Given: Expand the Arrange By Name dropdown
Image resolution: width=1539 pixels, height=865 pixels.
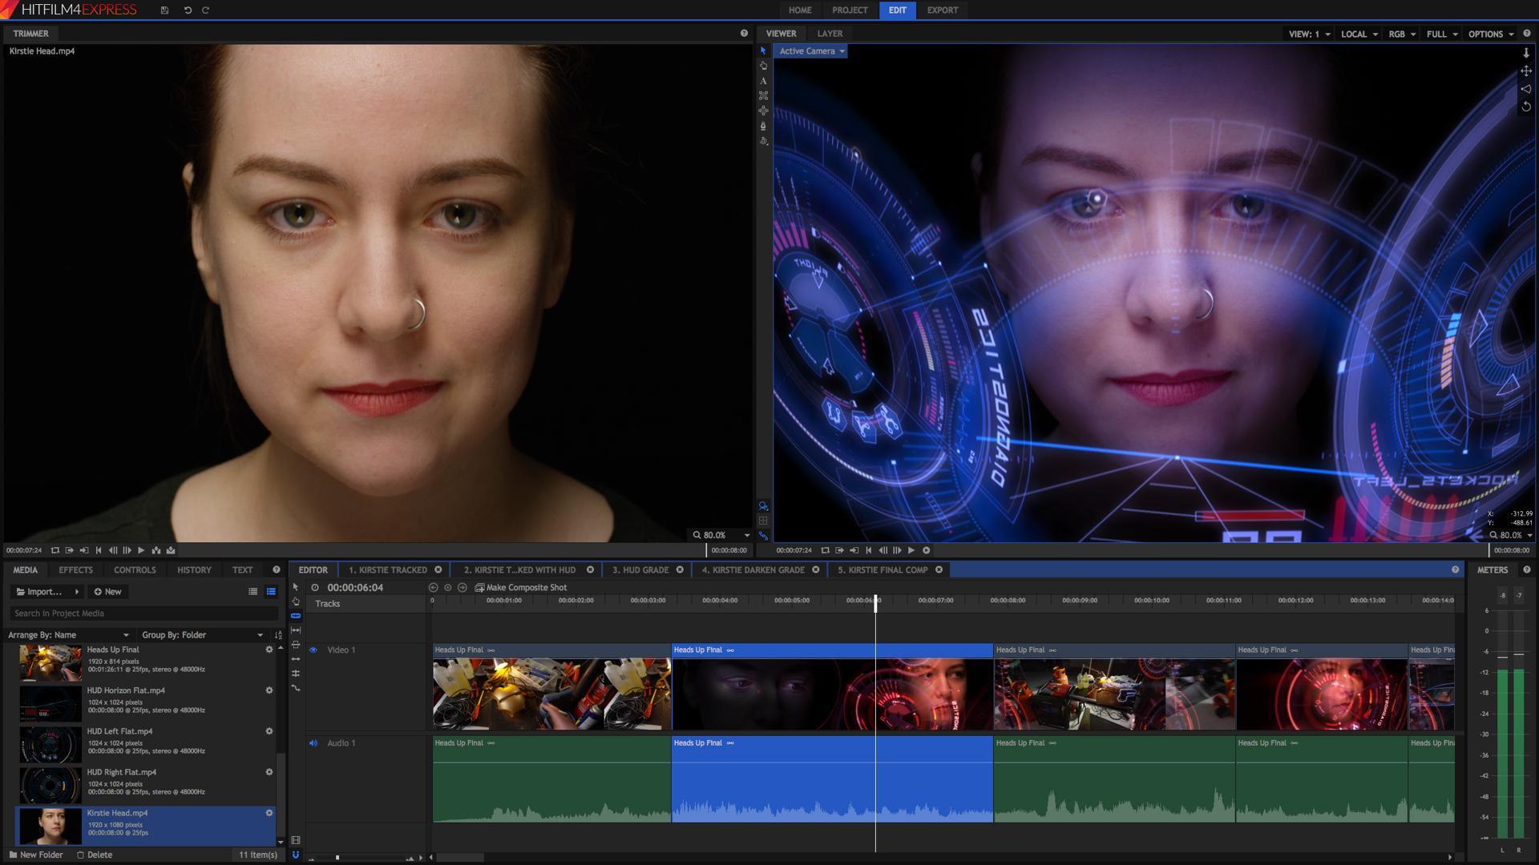Looking at the screenshot, I should (x=123, y=634).
